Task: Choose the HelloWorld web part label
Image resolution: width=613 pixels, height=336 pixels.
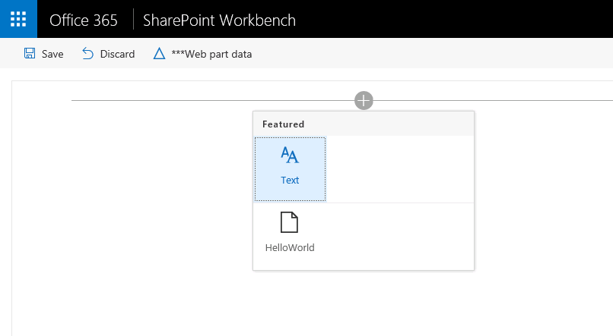Action: click(290, 247)
